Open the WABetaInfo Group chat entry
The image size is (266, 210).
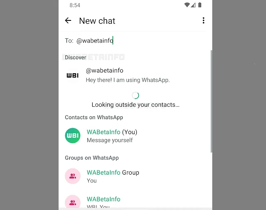(135, 176)
